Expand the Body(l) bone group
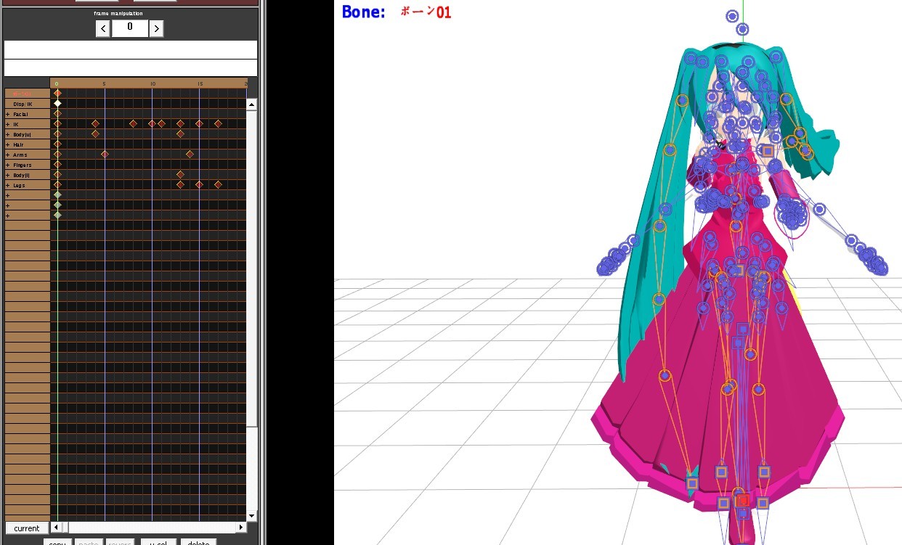Viewport: 902px width, 545px height. [8, 175]
